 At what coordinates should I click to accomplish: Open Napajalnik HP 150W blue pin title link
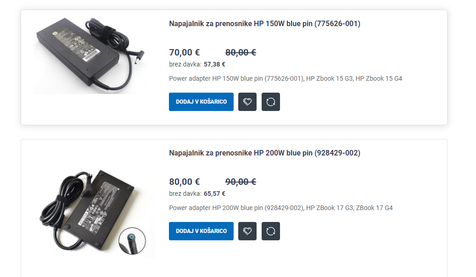[264, 24]
